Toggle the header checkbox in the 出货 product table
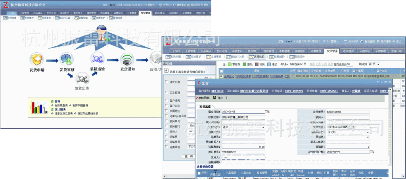The width and height of the screenshot is (406, 179). pos(199,173)
